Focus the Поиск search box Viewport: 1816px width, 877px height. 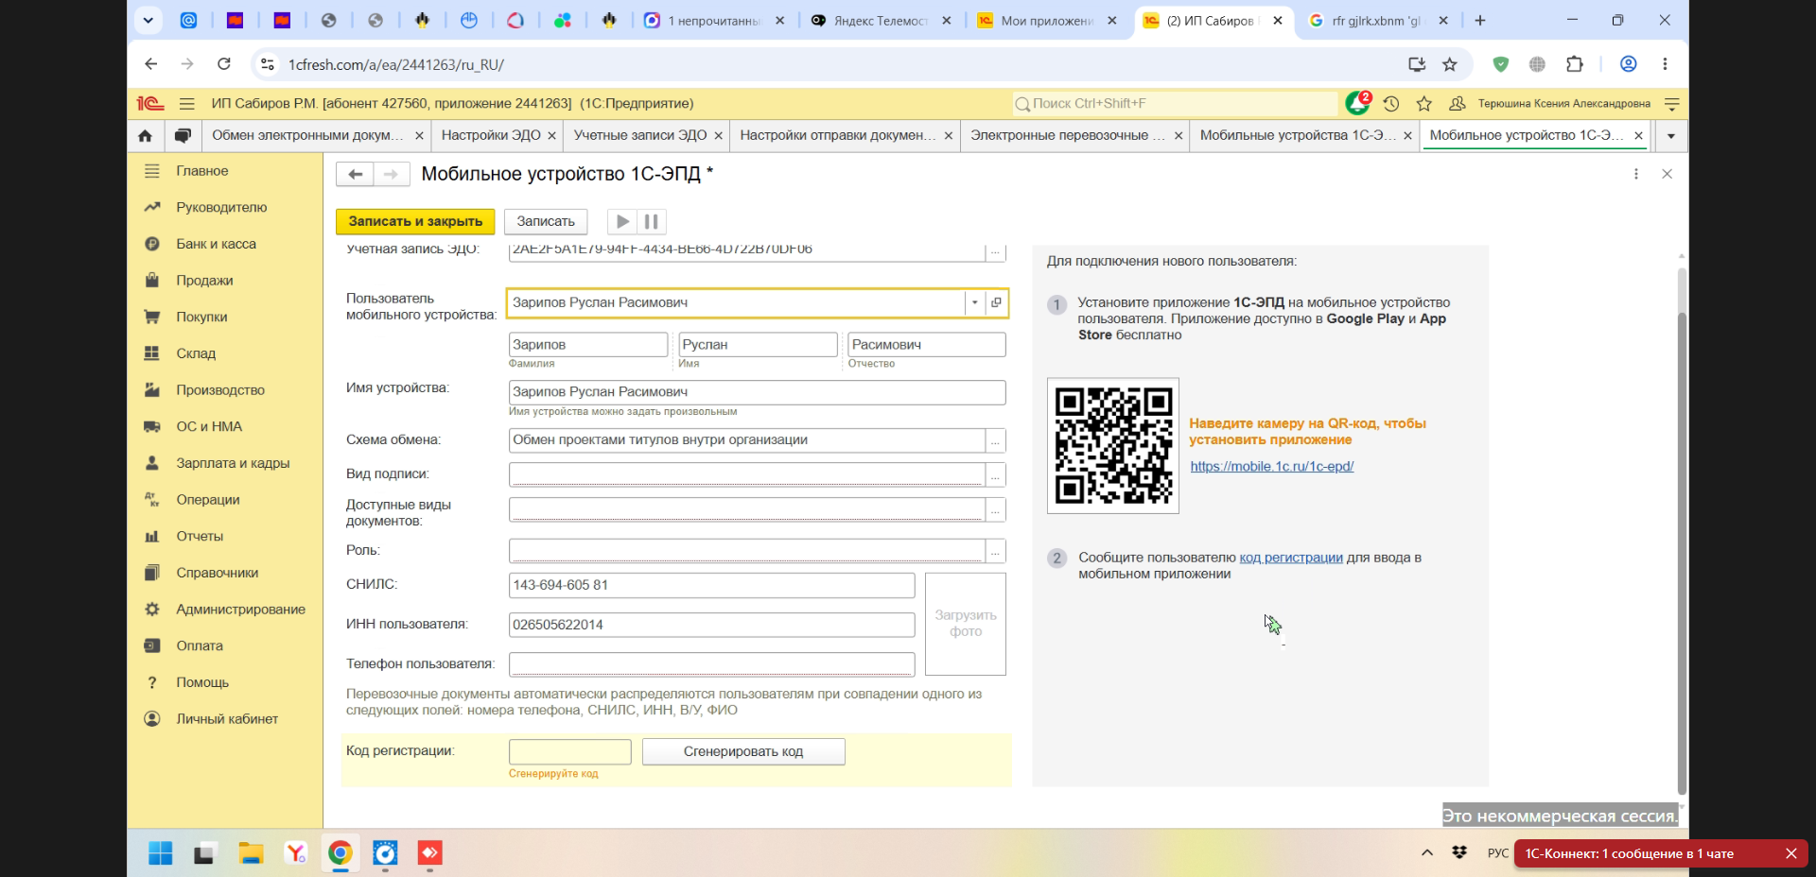tap(1175, 104)
